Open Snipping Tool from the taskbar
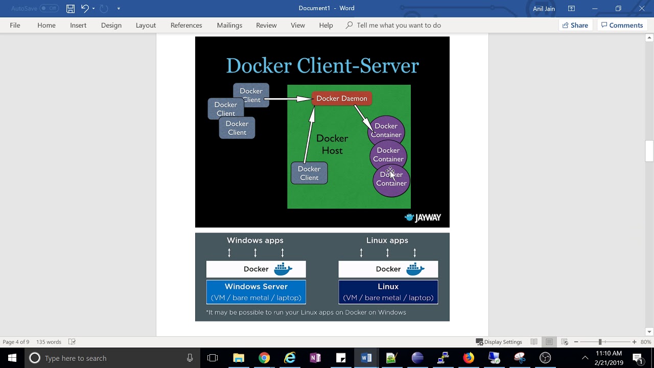 [x=520, y=358]
